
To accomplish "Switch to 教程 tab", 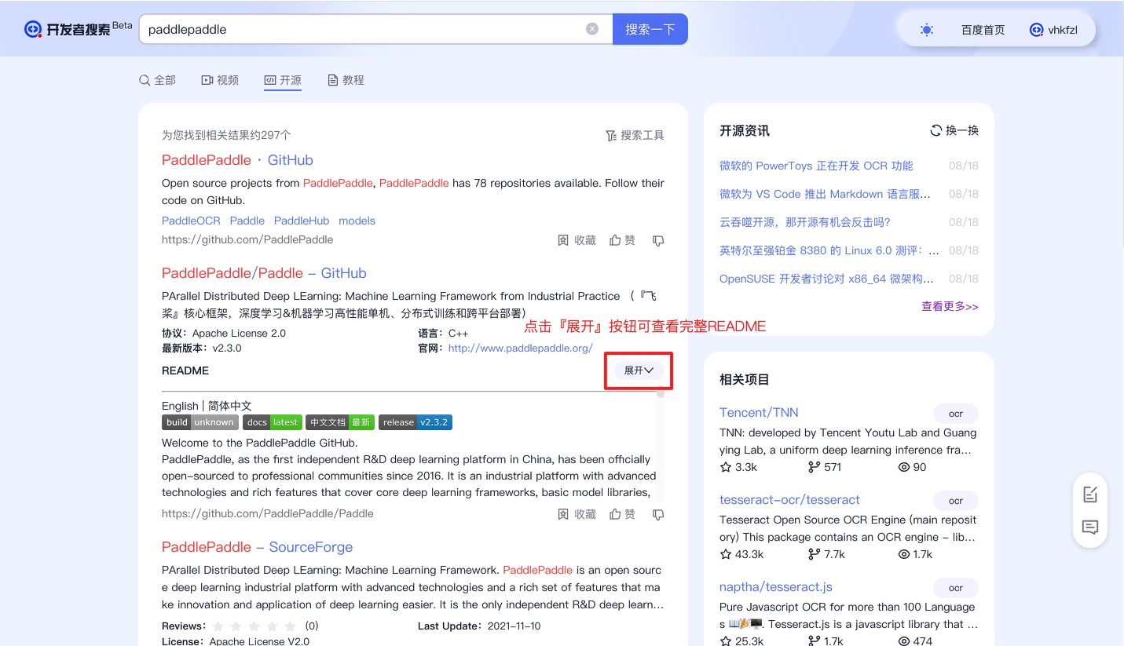I will (x=346, y=80).
